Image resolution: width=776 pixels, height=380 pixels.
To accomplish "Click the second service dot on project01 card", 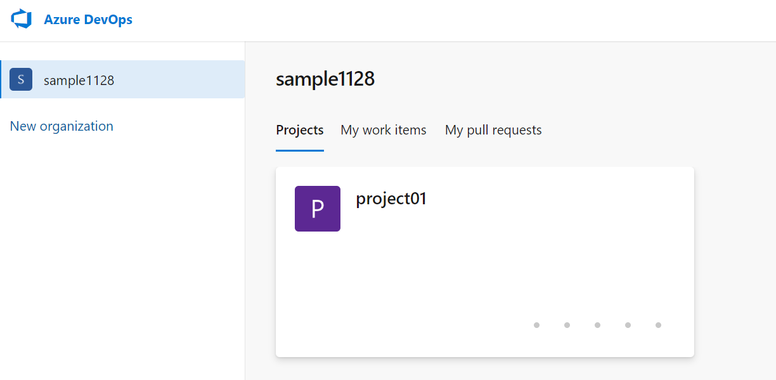I will coord(567,325).
